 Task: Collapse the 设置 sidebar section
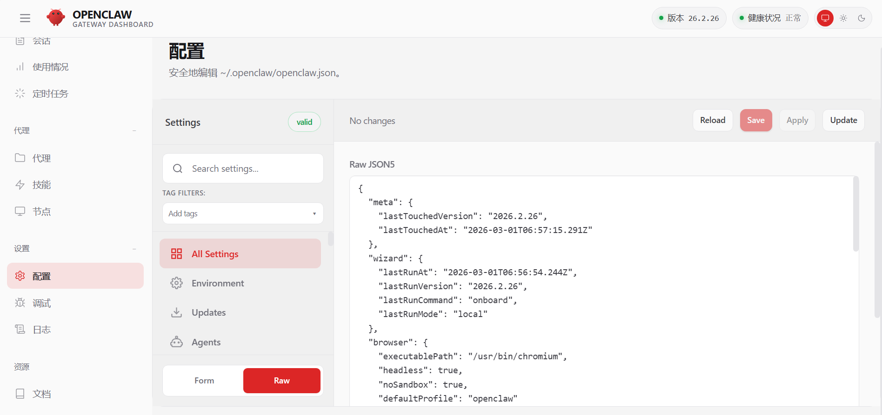click(x=134, y=249)
